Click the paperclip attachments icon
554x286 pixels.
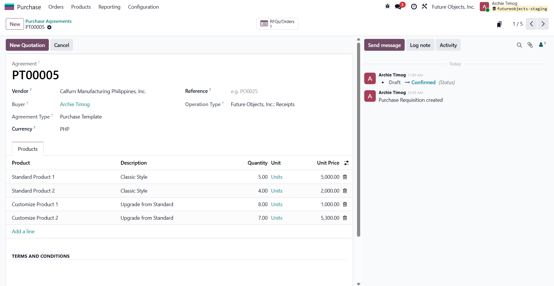pos(530,45)
